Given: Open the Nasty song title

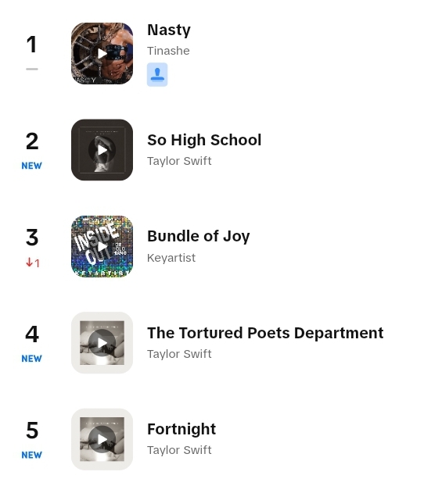Looking at the screenshot, I should (x=169, y=30).
